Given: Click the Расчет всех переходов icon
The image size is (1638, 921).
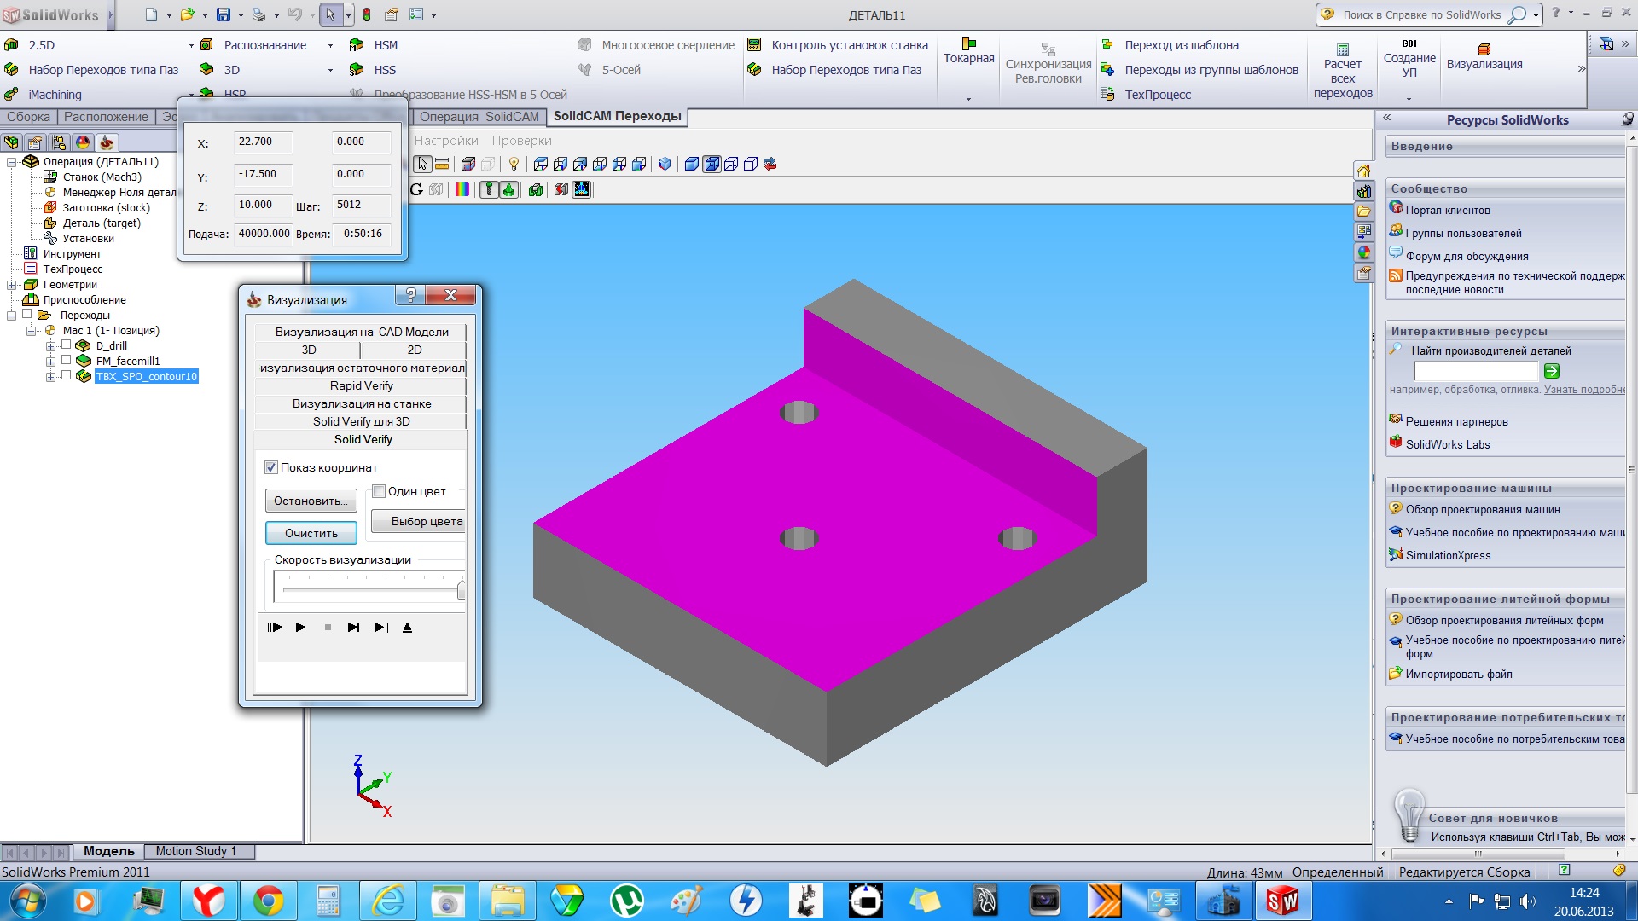Looking at the screenshot, I should coord(1342,50).
